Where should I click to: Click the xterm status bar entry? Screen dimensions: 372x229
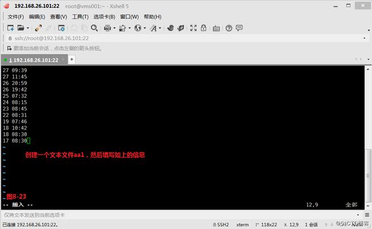click(243, 224)
